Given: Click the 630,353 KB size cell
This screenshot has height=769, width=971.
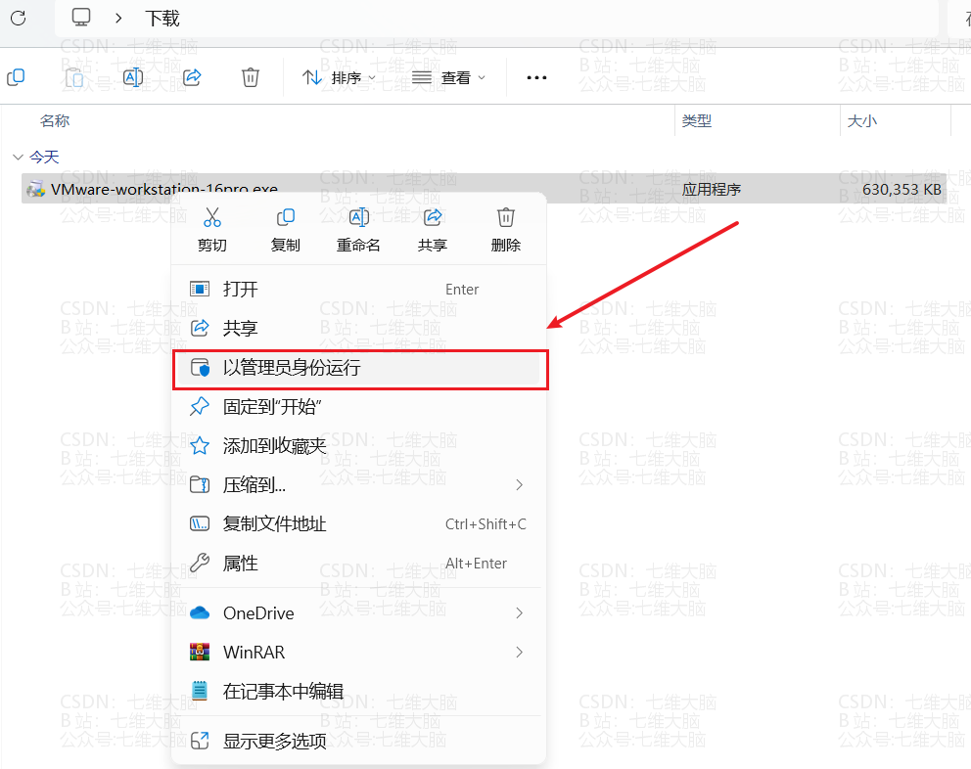Looking at the screenshot, I should [902, 190].
